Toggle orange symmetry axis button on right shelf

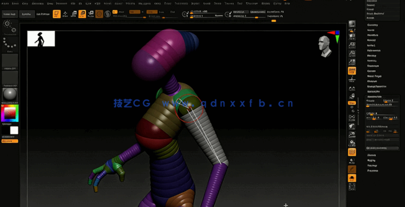coord(352,103)
